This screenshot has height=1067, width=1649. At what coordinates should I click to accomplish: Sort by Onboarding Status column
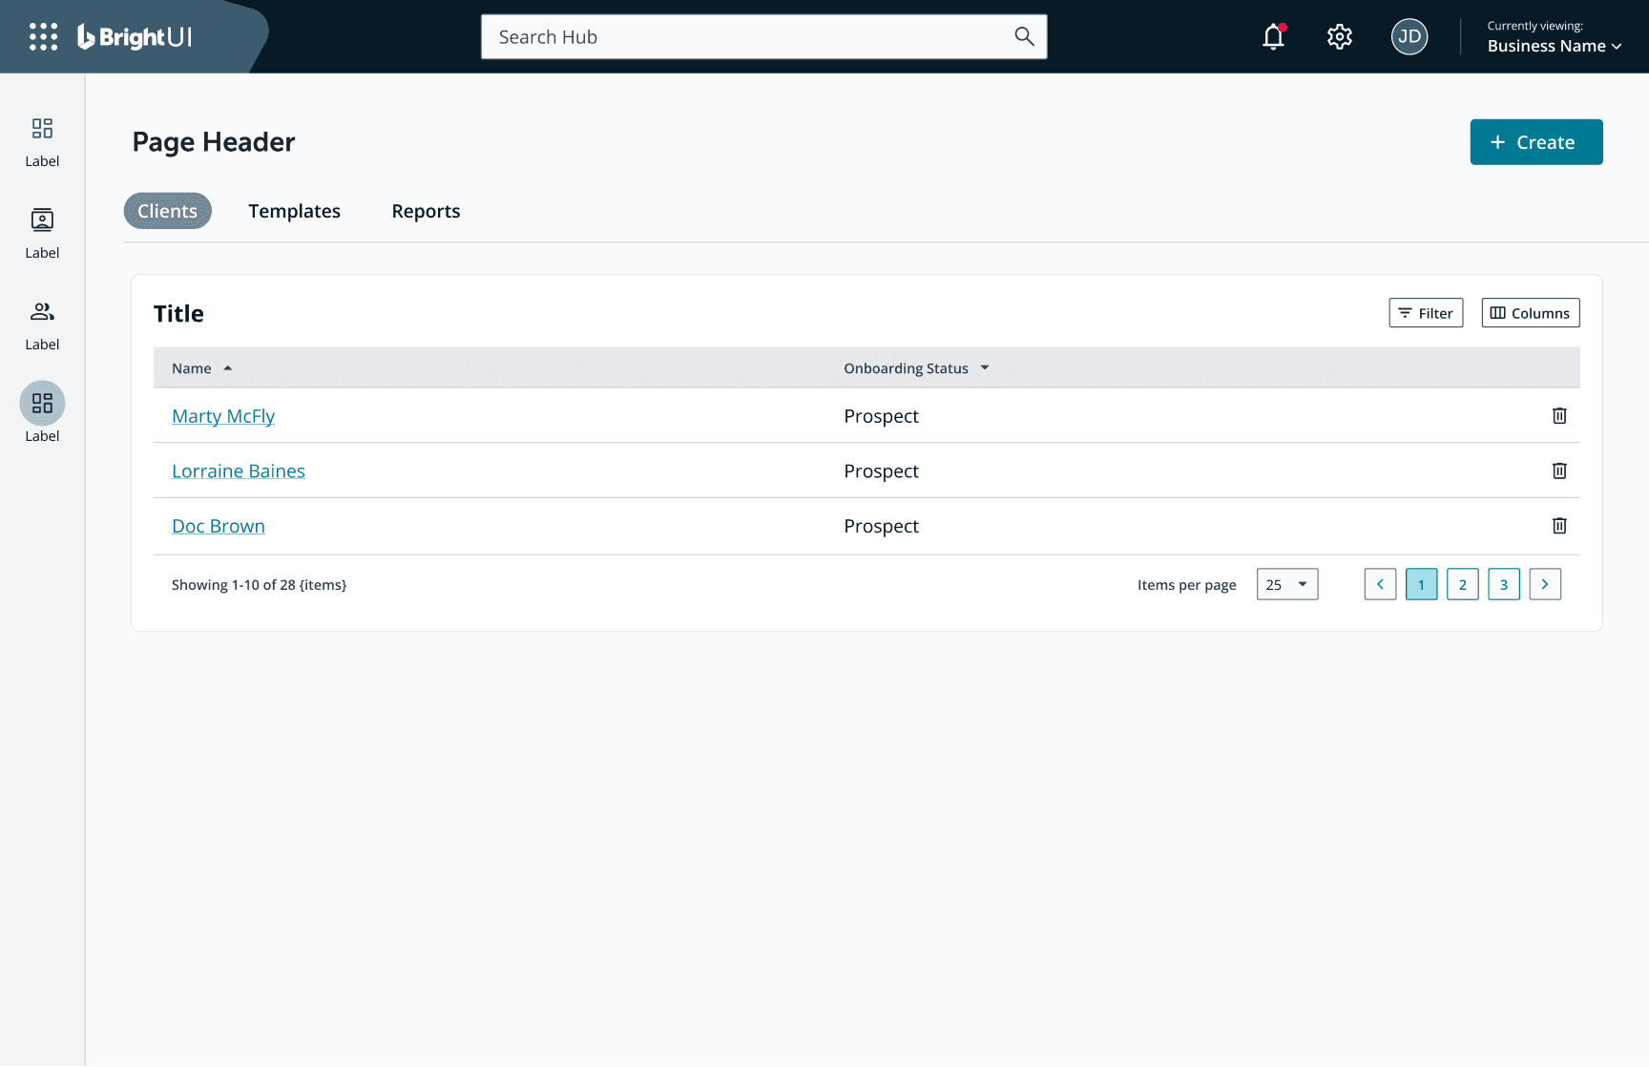(916, 368)
